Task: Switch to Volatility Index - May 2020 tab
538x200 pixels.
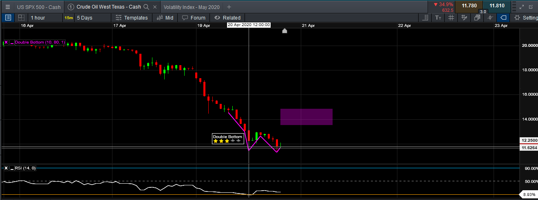Action: point(191,7)
